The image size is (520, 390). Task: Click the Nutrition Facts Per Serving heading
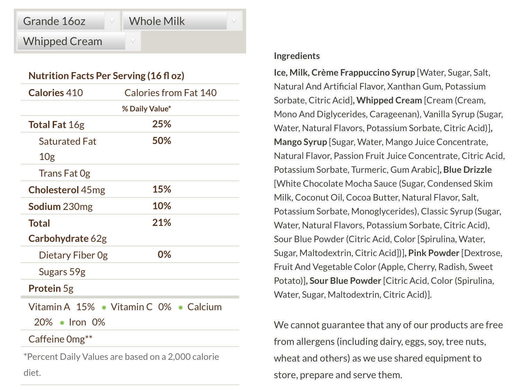106,76
